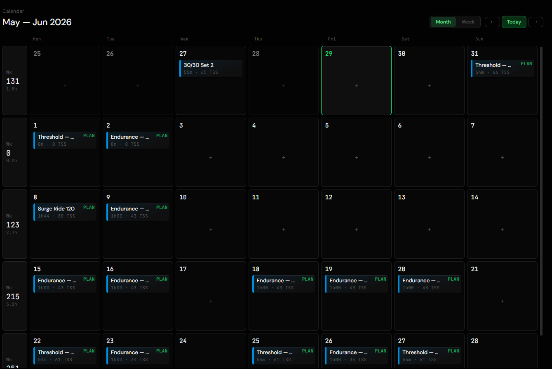Viewport: 552px width, 369px height.
Task: Select week summary showing 131 TSS
Action: (x=15, y=80)
